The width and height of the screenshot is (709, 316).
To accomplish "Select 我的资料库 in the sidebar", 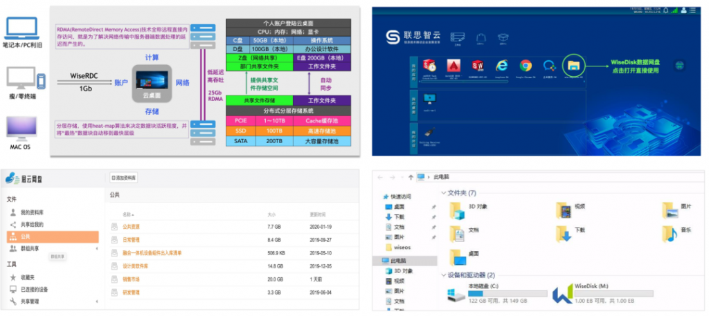I will (30, 212).
